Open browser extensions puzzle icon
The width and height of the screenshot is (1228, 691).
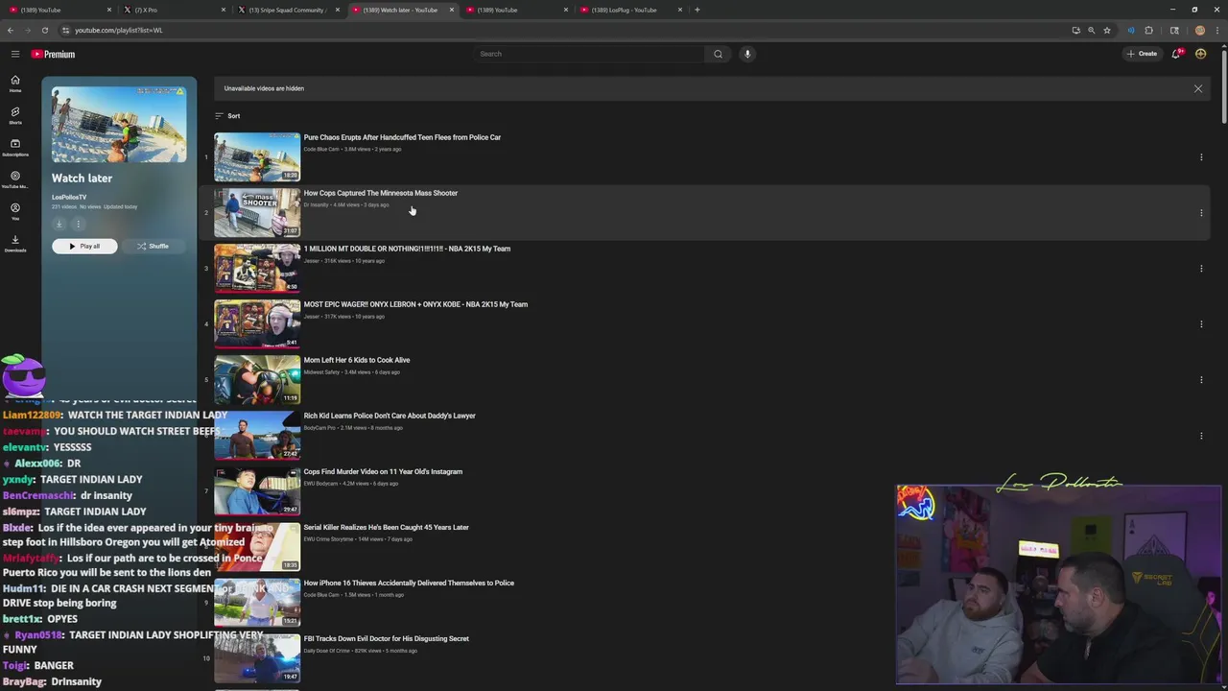(x=1148, y=30)
